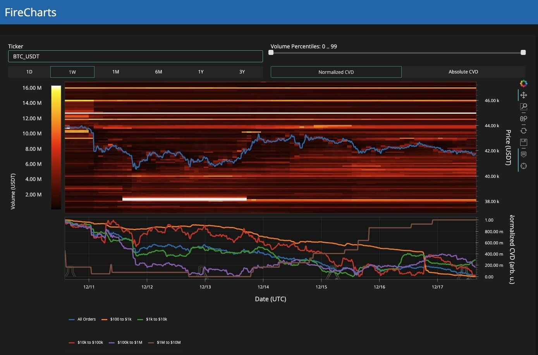
Task: Select the Pan tool
Action: point(523,95)
